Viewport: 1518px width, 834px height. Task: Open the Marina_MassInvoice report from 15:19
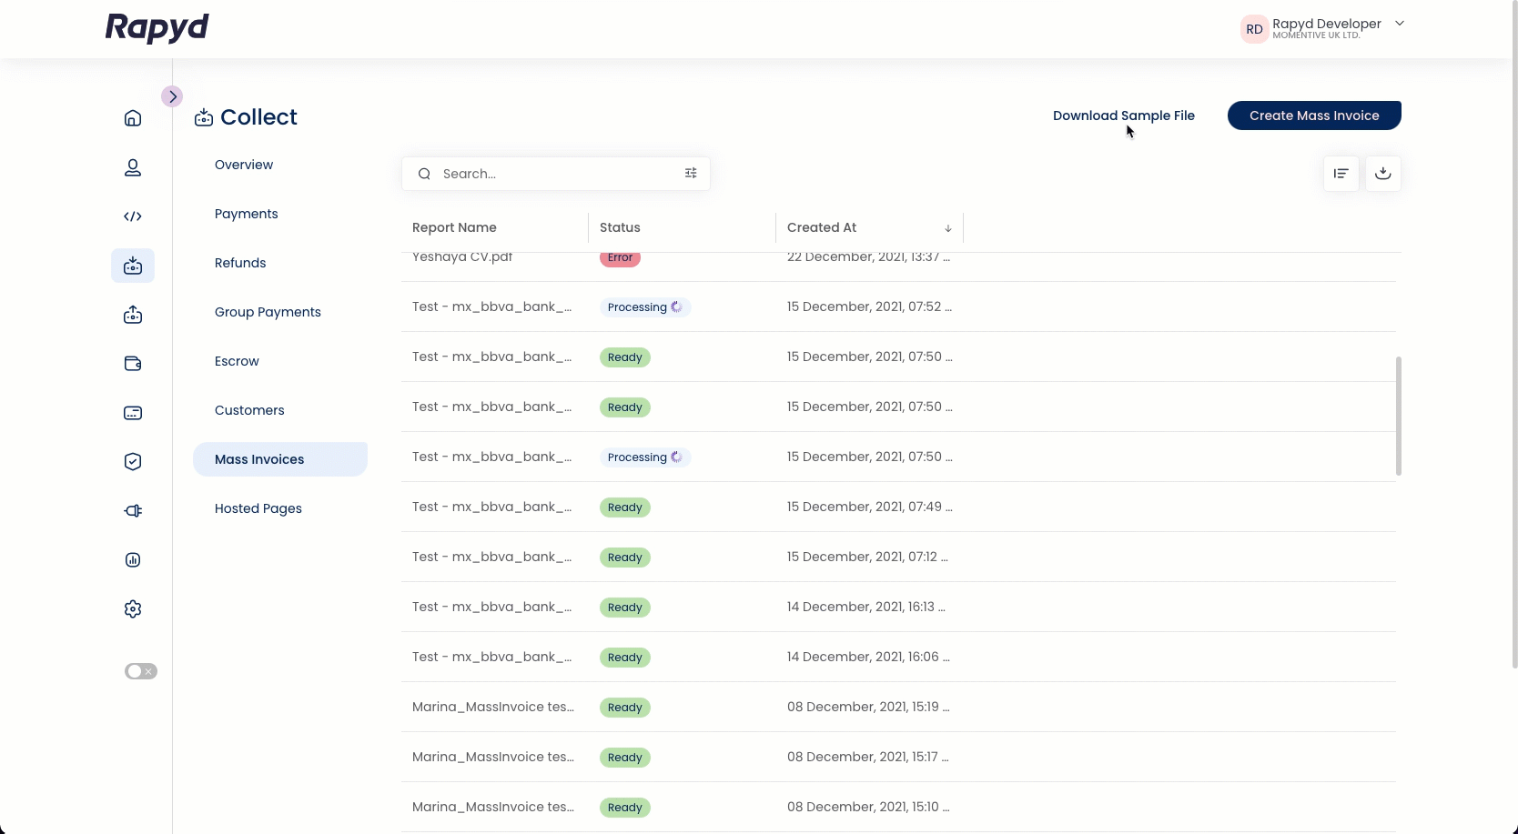pyautogui.click(x=899, y=707)
